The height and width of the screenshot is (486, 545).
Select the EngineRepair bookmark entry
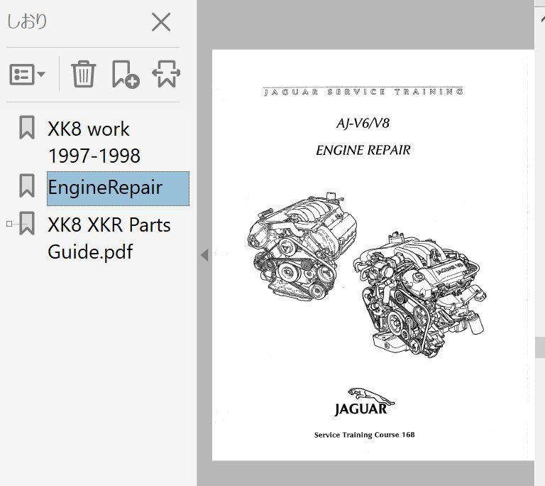coord(105,188)
